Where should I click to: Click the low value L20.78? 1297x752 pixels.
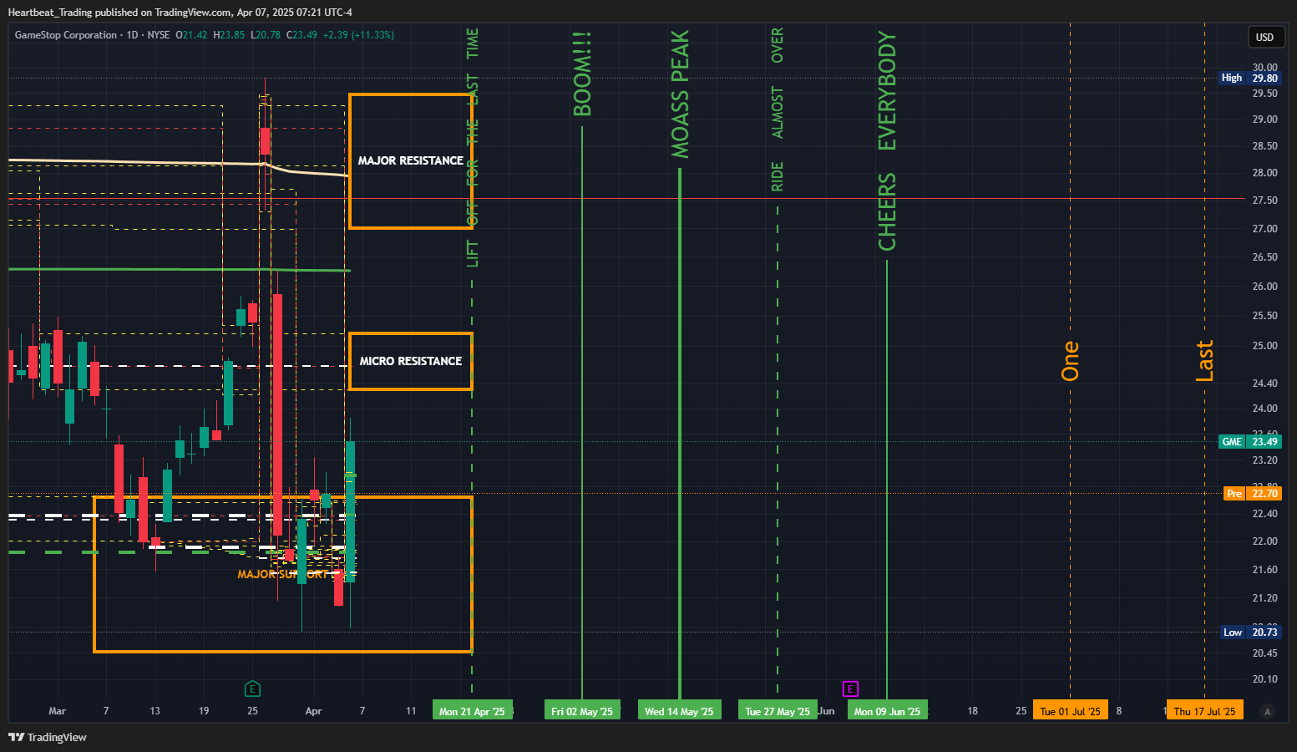(266, 35)
